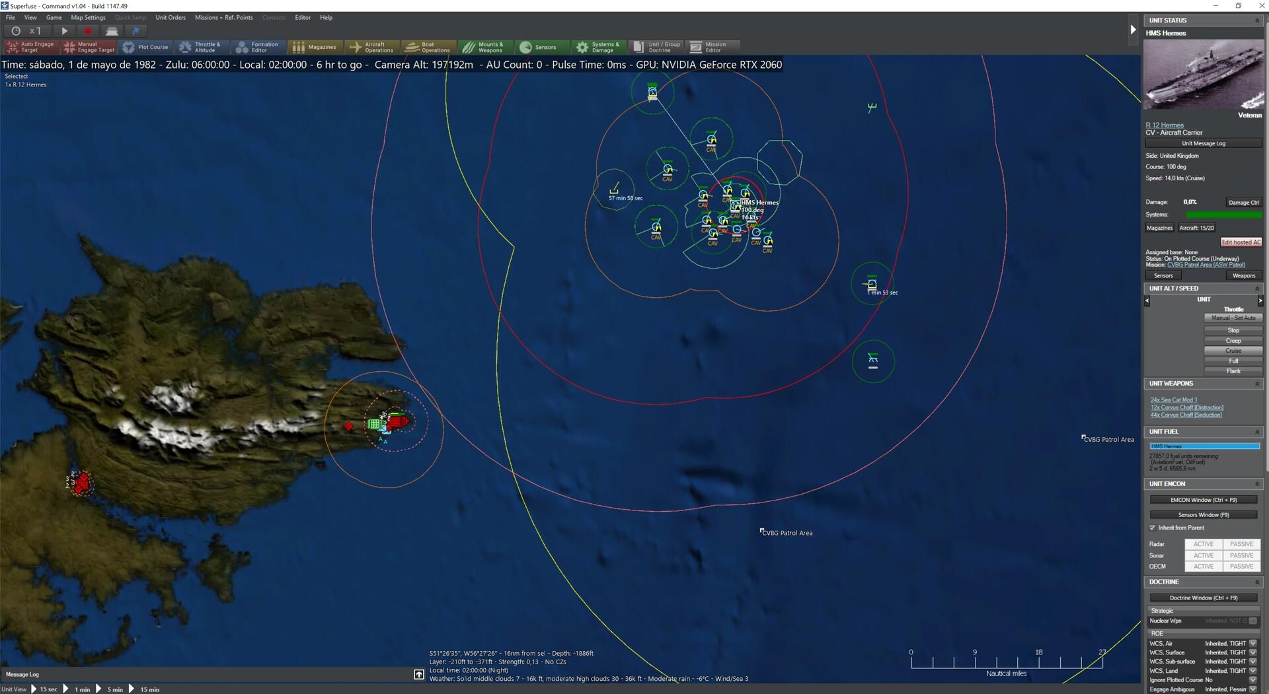The height and width of the screenshot is (694, 1269).
Task: Select the Plot Course tool
Action: coord(146,47)
